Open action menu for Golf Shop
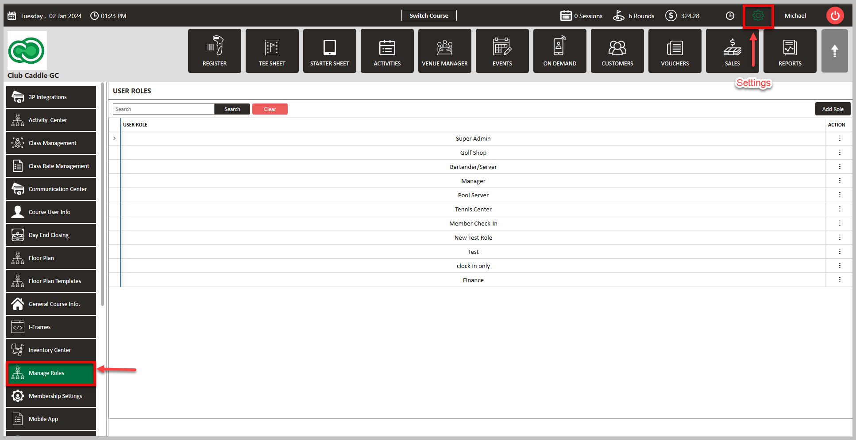Screen dimensions: 856x440 point(840,153)
